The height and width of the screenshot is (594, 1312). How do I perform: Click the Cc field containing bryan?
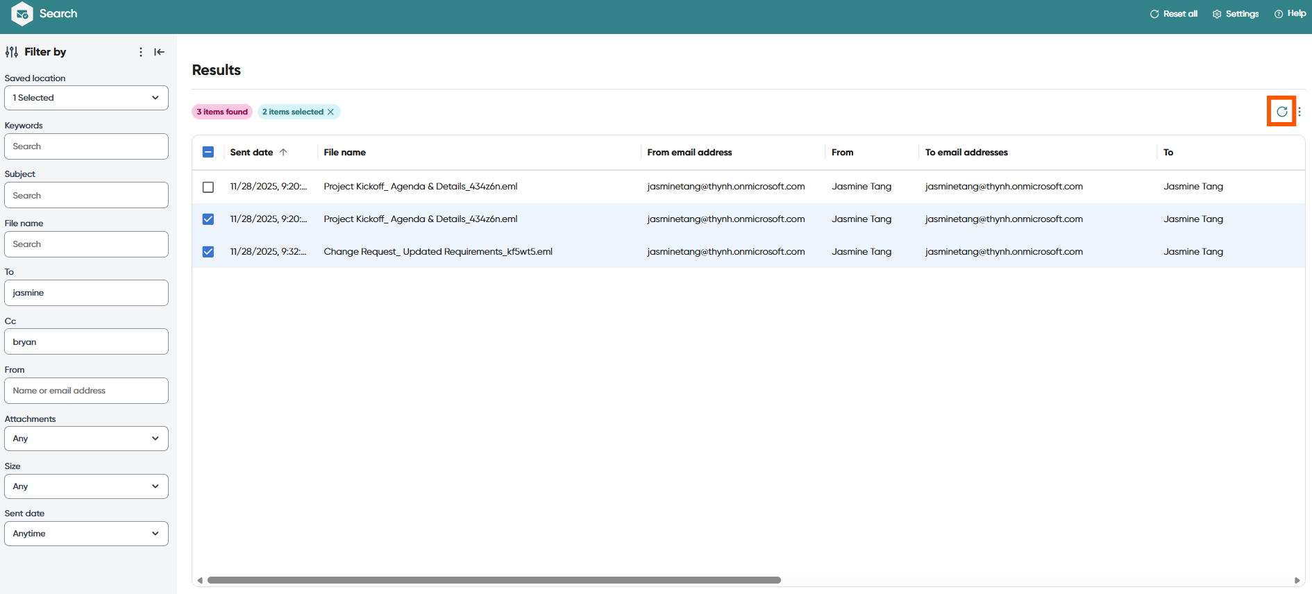tap(86, 341)
